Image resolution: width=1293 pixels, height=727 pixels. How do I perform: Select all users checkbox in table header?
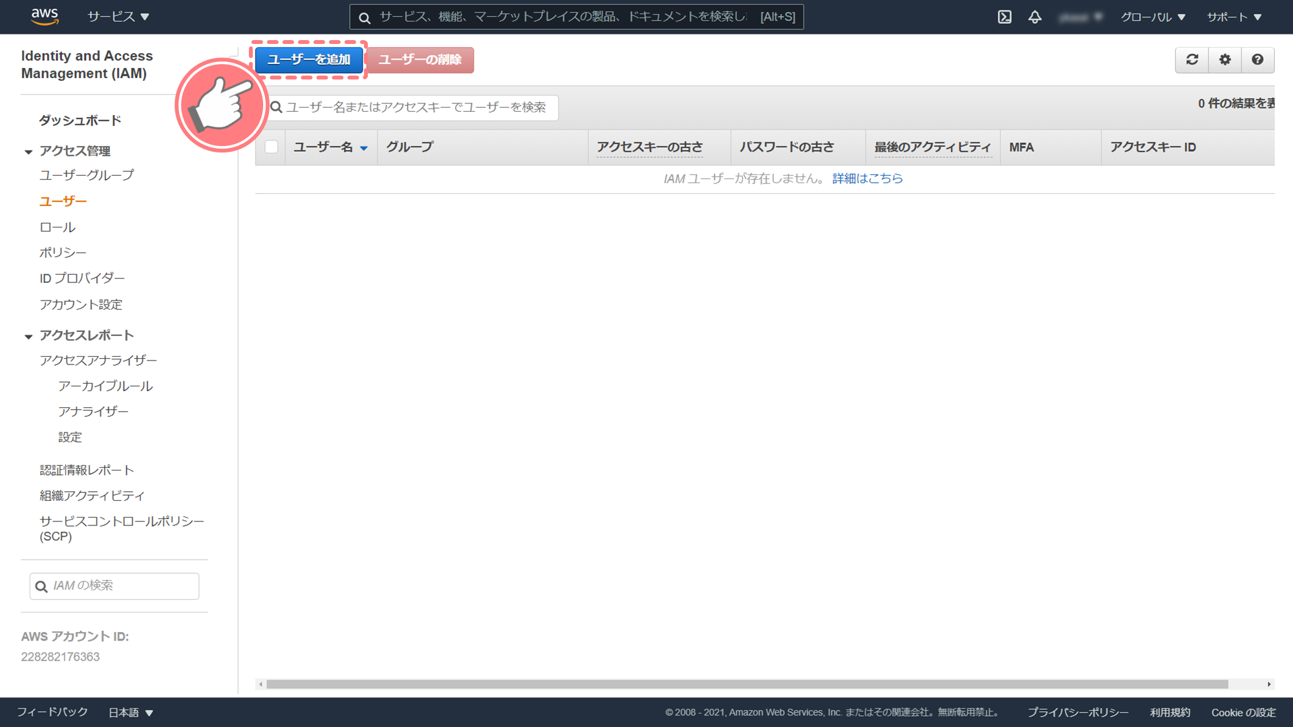coord(272,147)
